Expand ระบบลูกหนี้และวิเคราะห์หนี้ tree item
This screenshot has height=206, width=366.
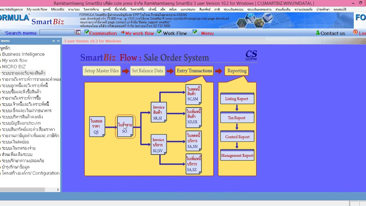pyautogui.click(x=25, y=86)
